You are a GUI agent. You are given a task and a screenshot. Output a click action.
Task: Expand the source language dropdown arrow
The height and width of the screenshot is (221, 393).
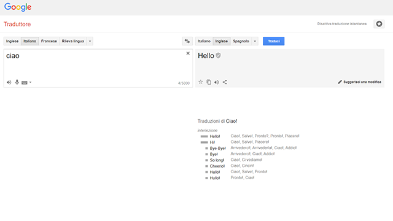[90, 41]
